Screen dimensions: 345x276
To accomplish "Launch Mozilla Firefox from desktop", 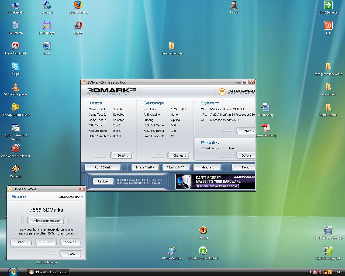I will 78,8.
